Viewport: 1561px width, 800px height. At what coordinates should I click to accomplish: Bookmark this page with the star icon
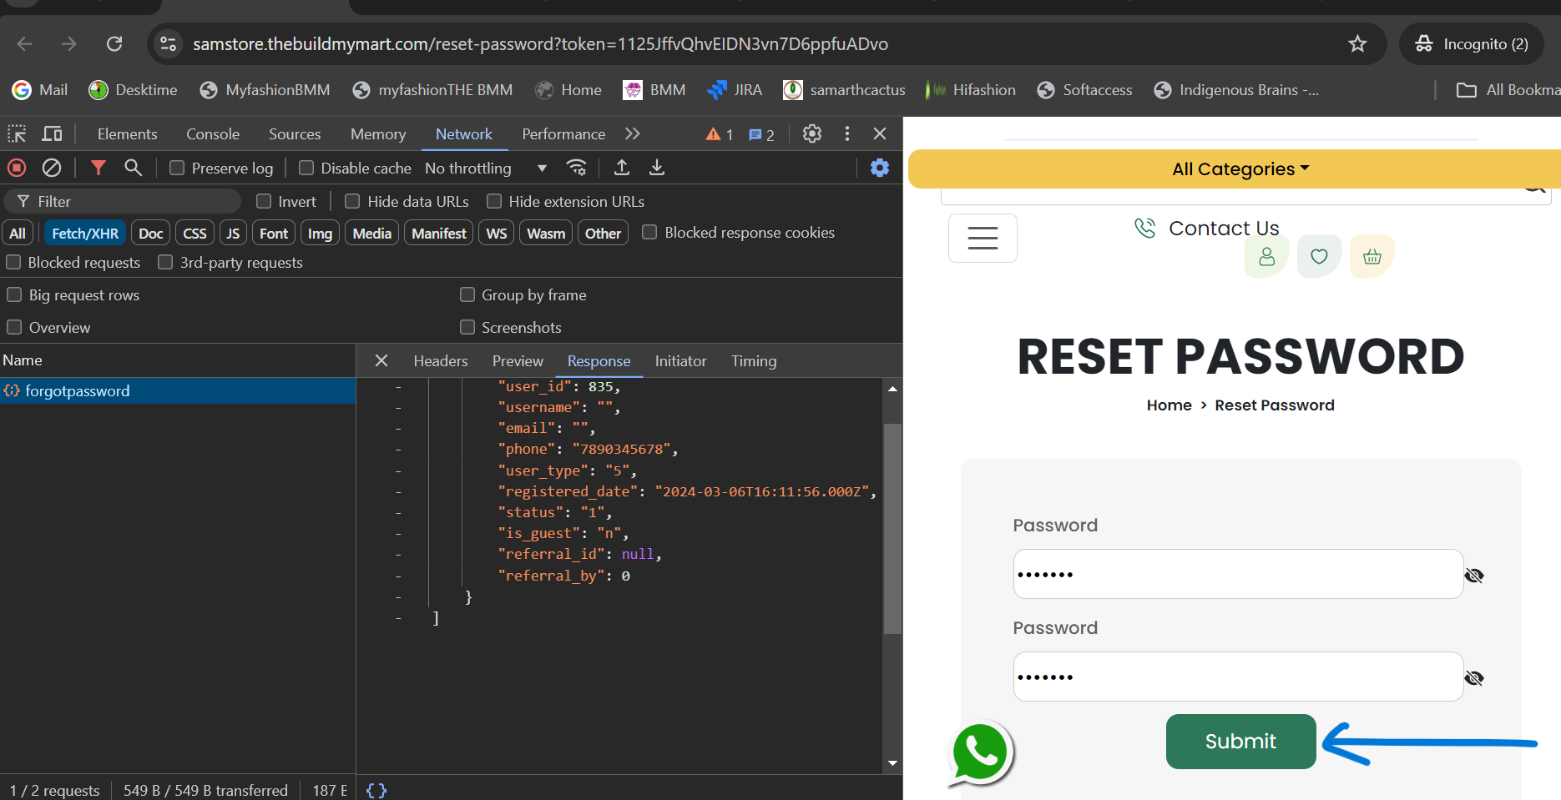(1357, 44)
